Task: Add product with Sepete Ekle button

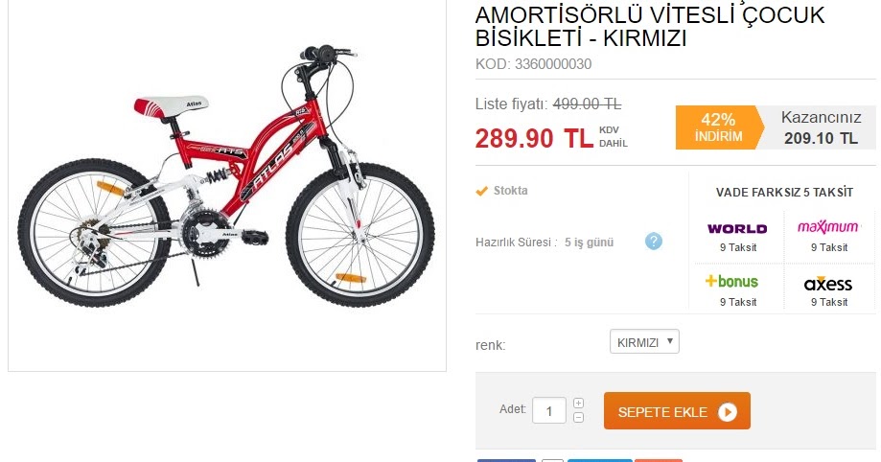Action: coord(677,411)
